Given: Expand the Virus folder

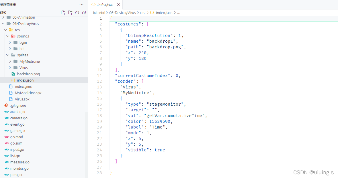Looking at the screenshot, I should pos(10,68).
